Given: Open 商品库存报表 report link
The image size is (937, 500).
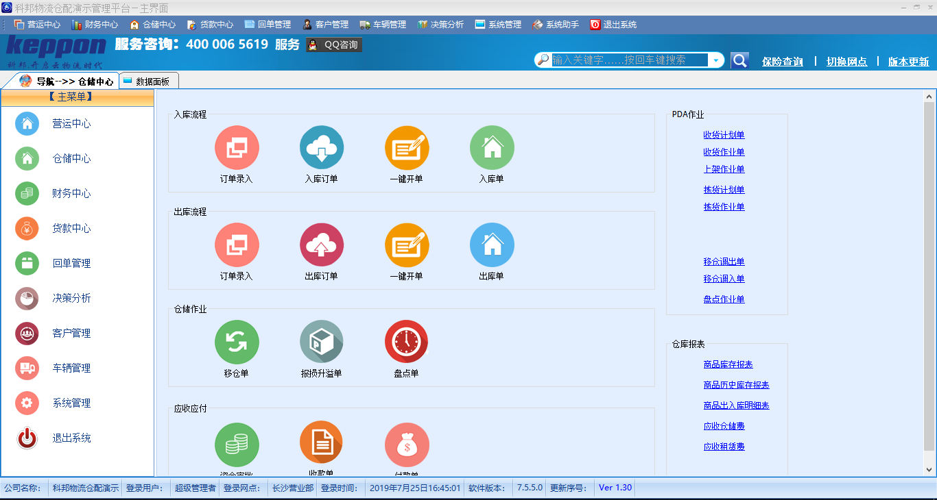Looking at the screenshot, I should coord(728,364).
